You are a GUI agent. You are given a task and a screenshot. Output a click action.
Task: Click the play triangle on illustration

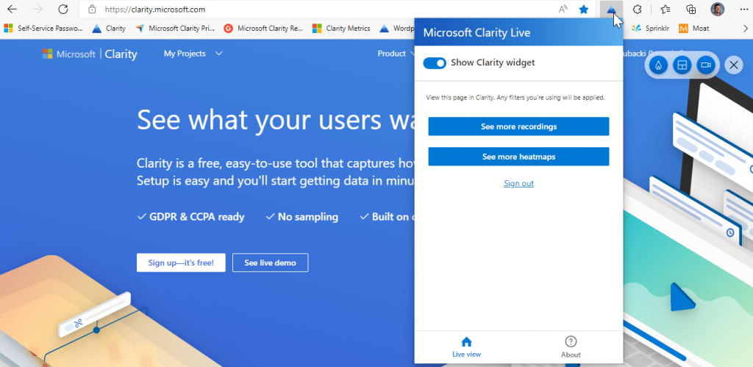click(x=682, y=296)
